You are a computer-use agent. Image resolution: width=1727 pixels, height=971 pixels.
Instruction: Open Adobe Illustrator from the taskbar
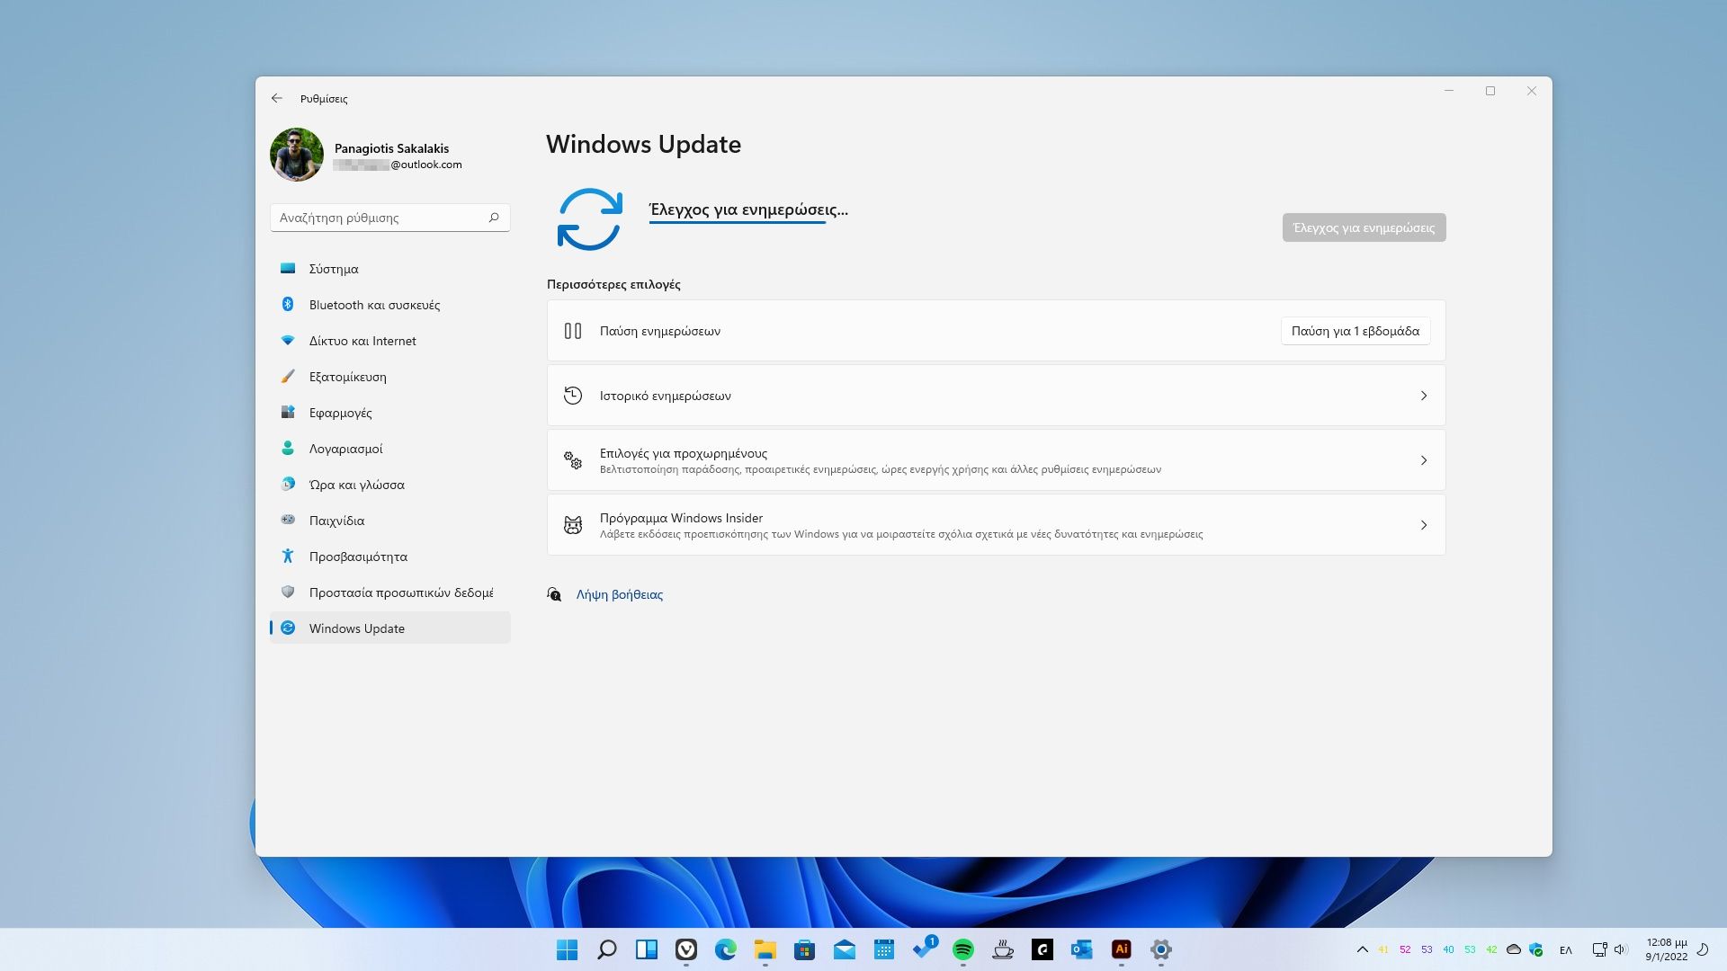tap(1121, 949)
